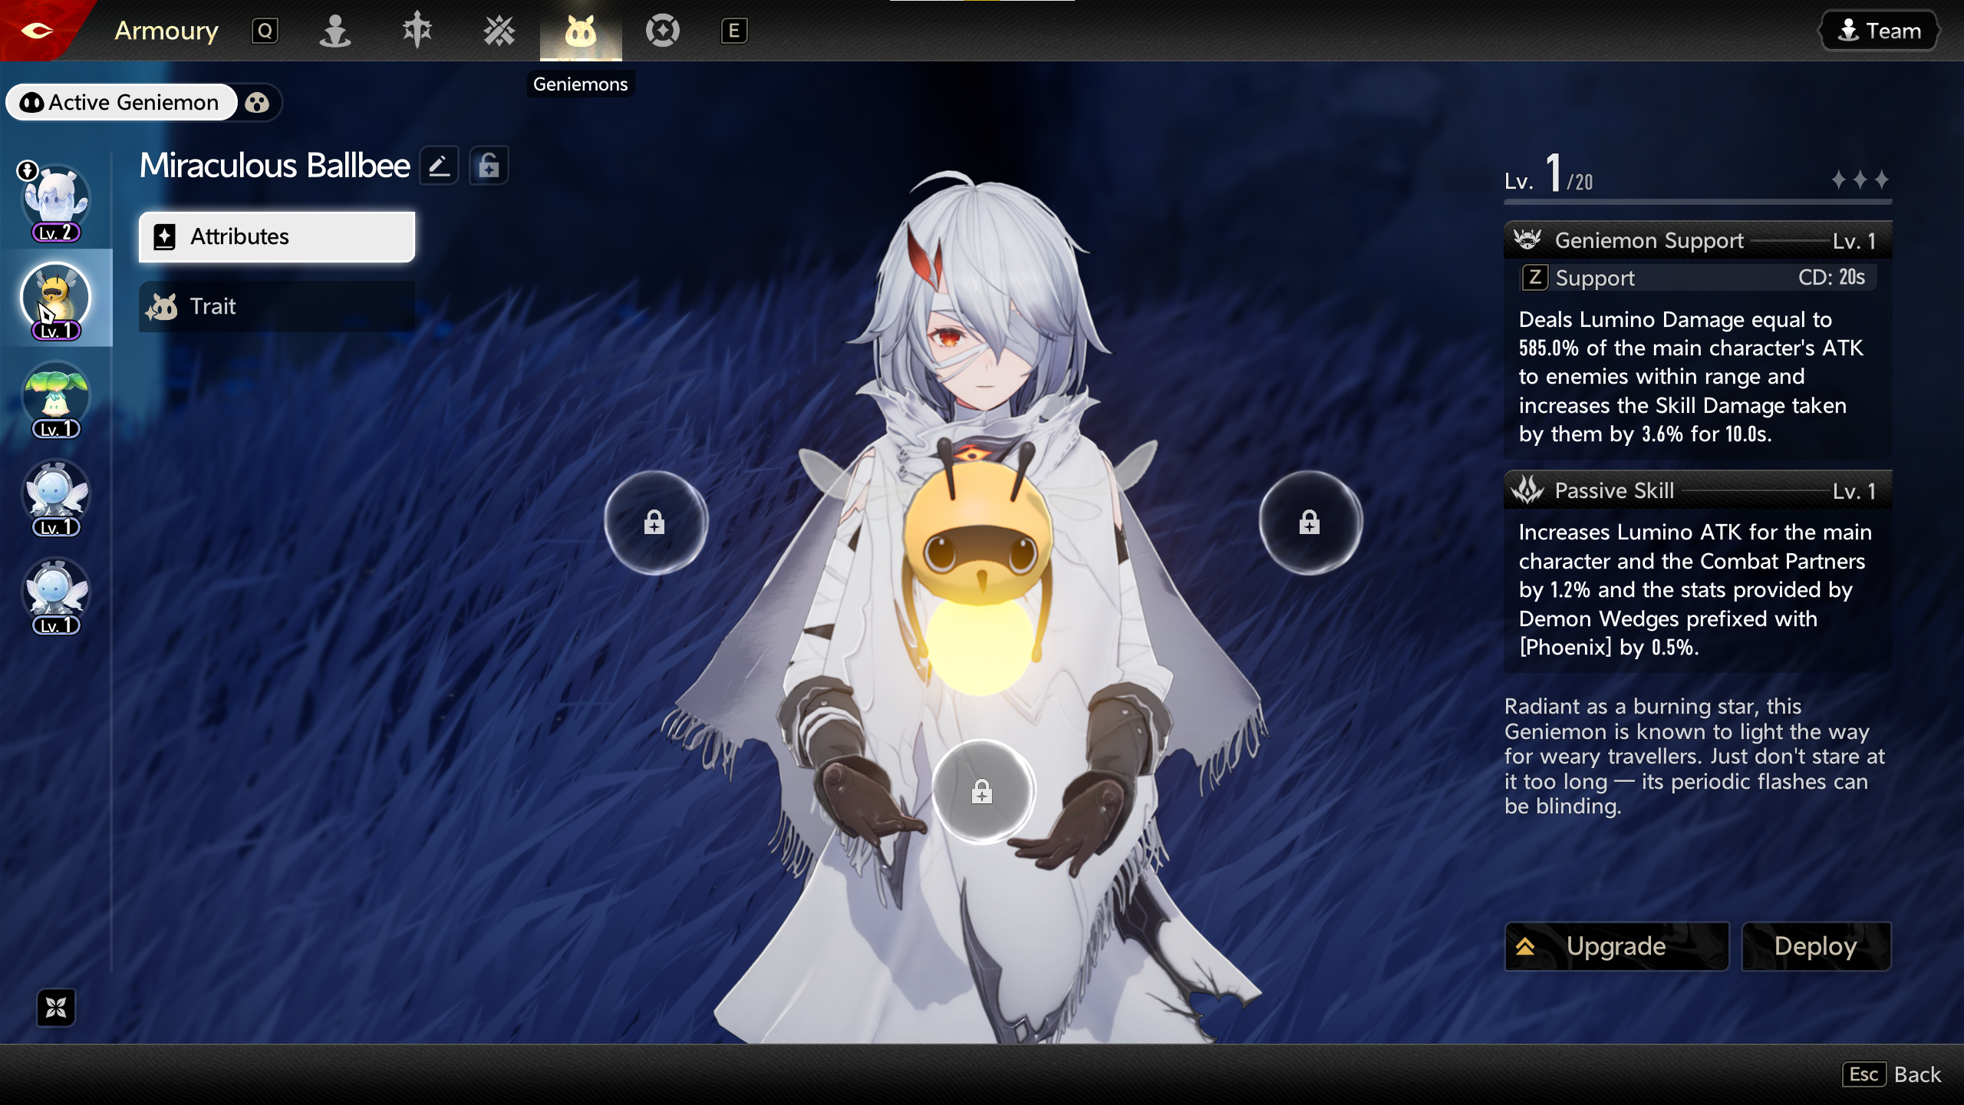
Task: Select the Attributes tab
Action: click(276, 236)
